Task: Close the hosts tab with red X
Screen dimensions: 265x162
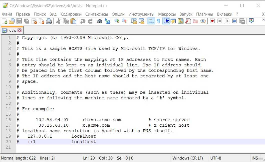Action: (19, 31)
